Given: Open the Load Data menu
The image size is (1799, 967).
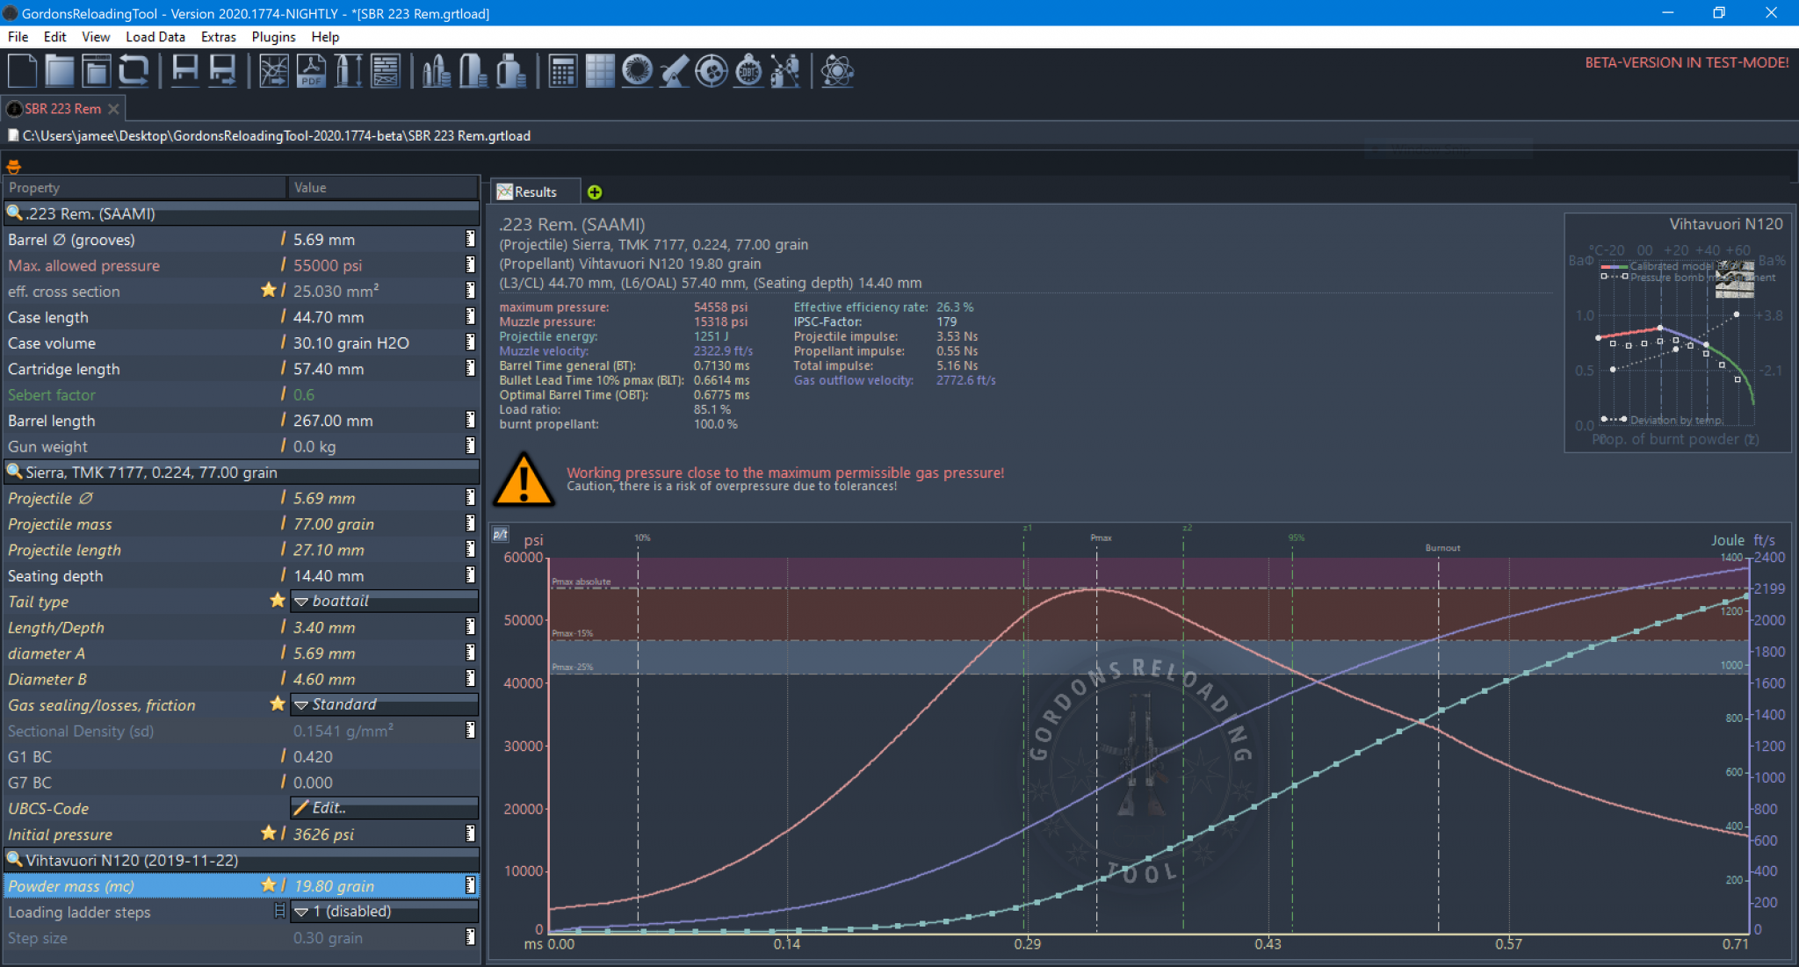Looking at the screenshot, I should pyautogui.click(x=155, y=37).
